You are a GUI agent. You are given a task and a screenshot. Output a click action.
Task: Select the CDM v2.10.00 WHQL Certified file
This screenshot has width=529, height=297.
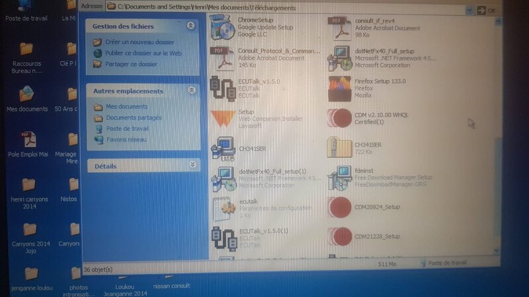click(x=341, y=119)
